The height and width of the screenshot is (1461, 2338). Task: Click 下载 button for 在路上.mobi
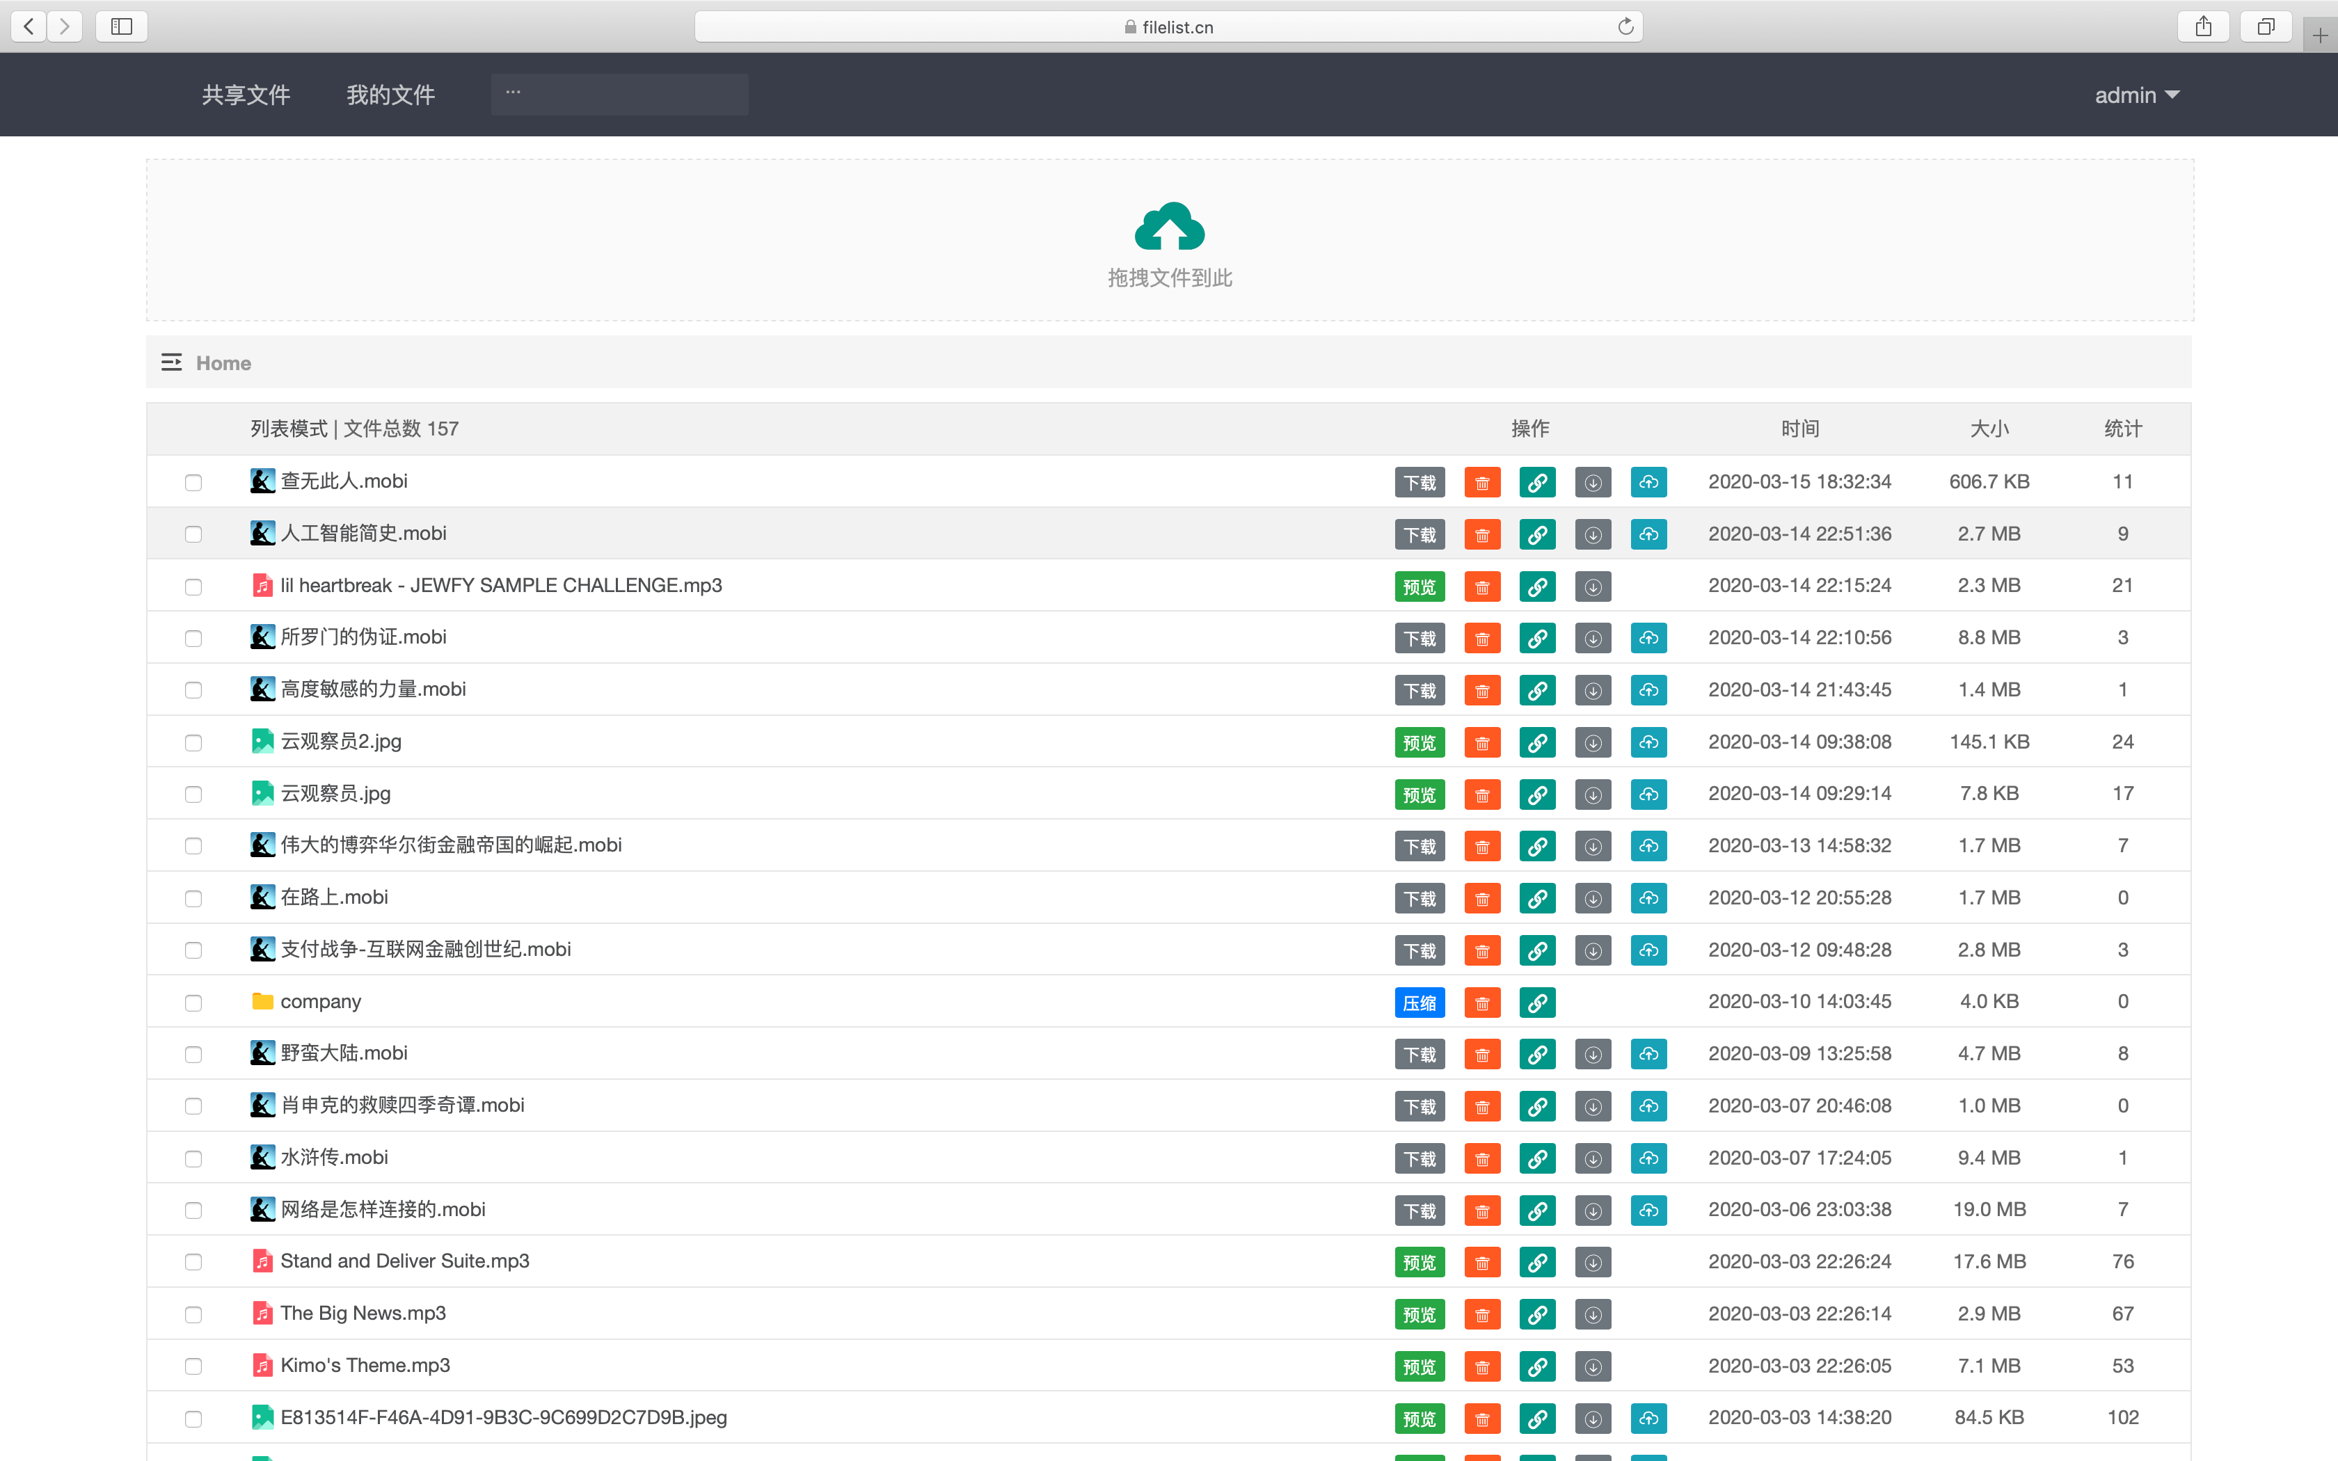1419,899
